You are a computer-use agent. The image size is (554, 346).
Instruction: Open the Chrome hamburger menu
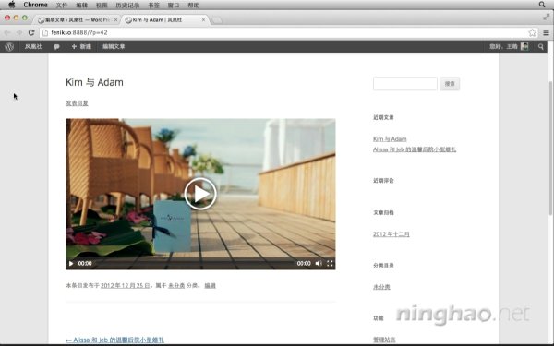546,32
